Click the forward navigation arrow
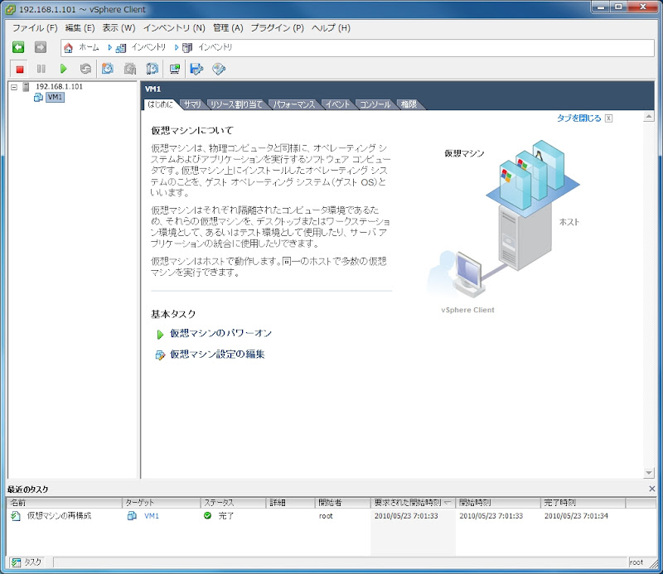Viewport: 663px width, 574px height. pyautogui.click(x=41, y=47)
